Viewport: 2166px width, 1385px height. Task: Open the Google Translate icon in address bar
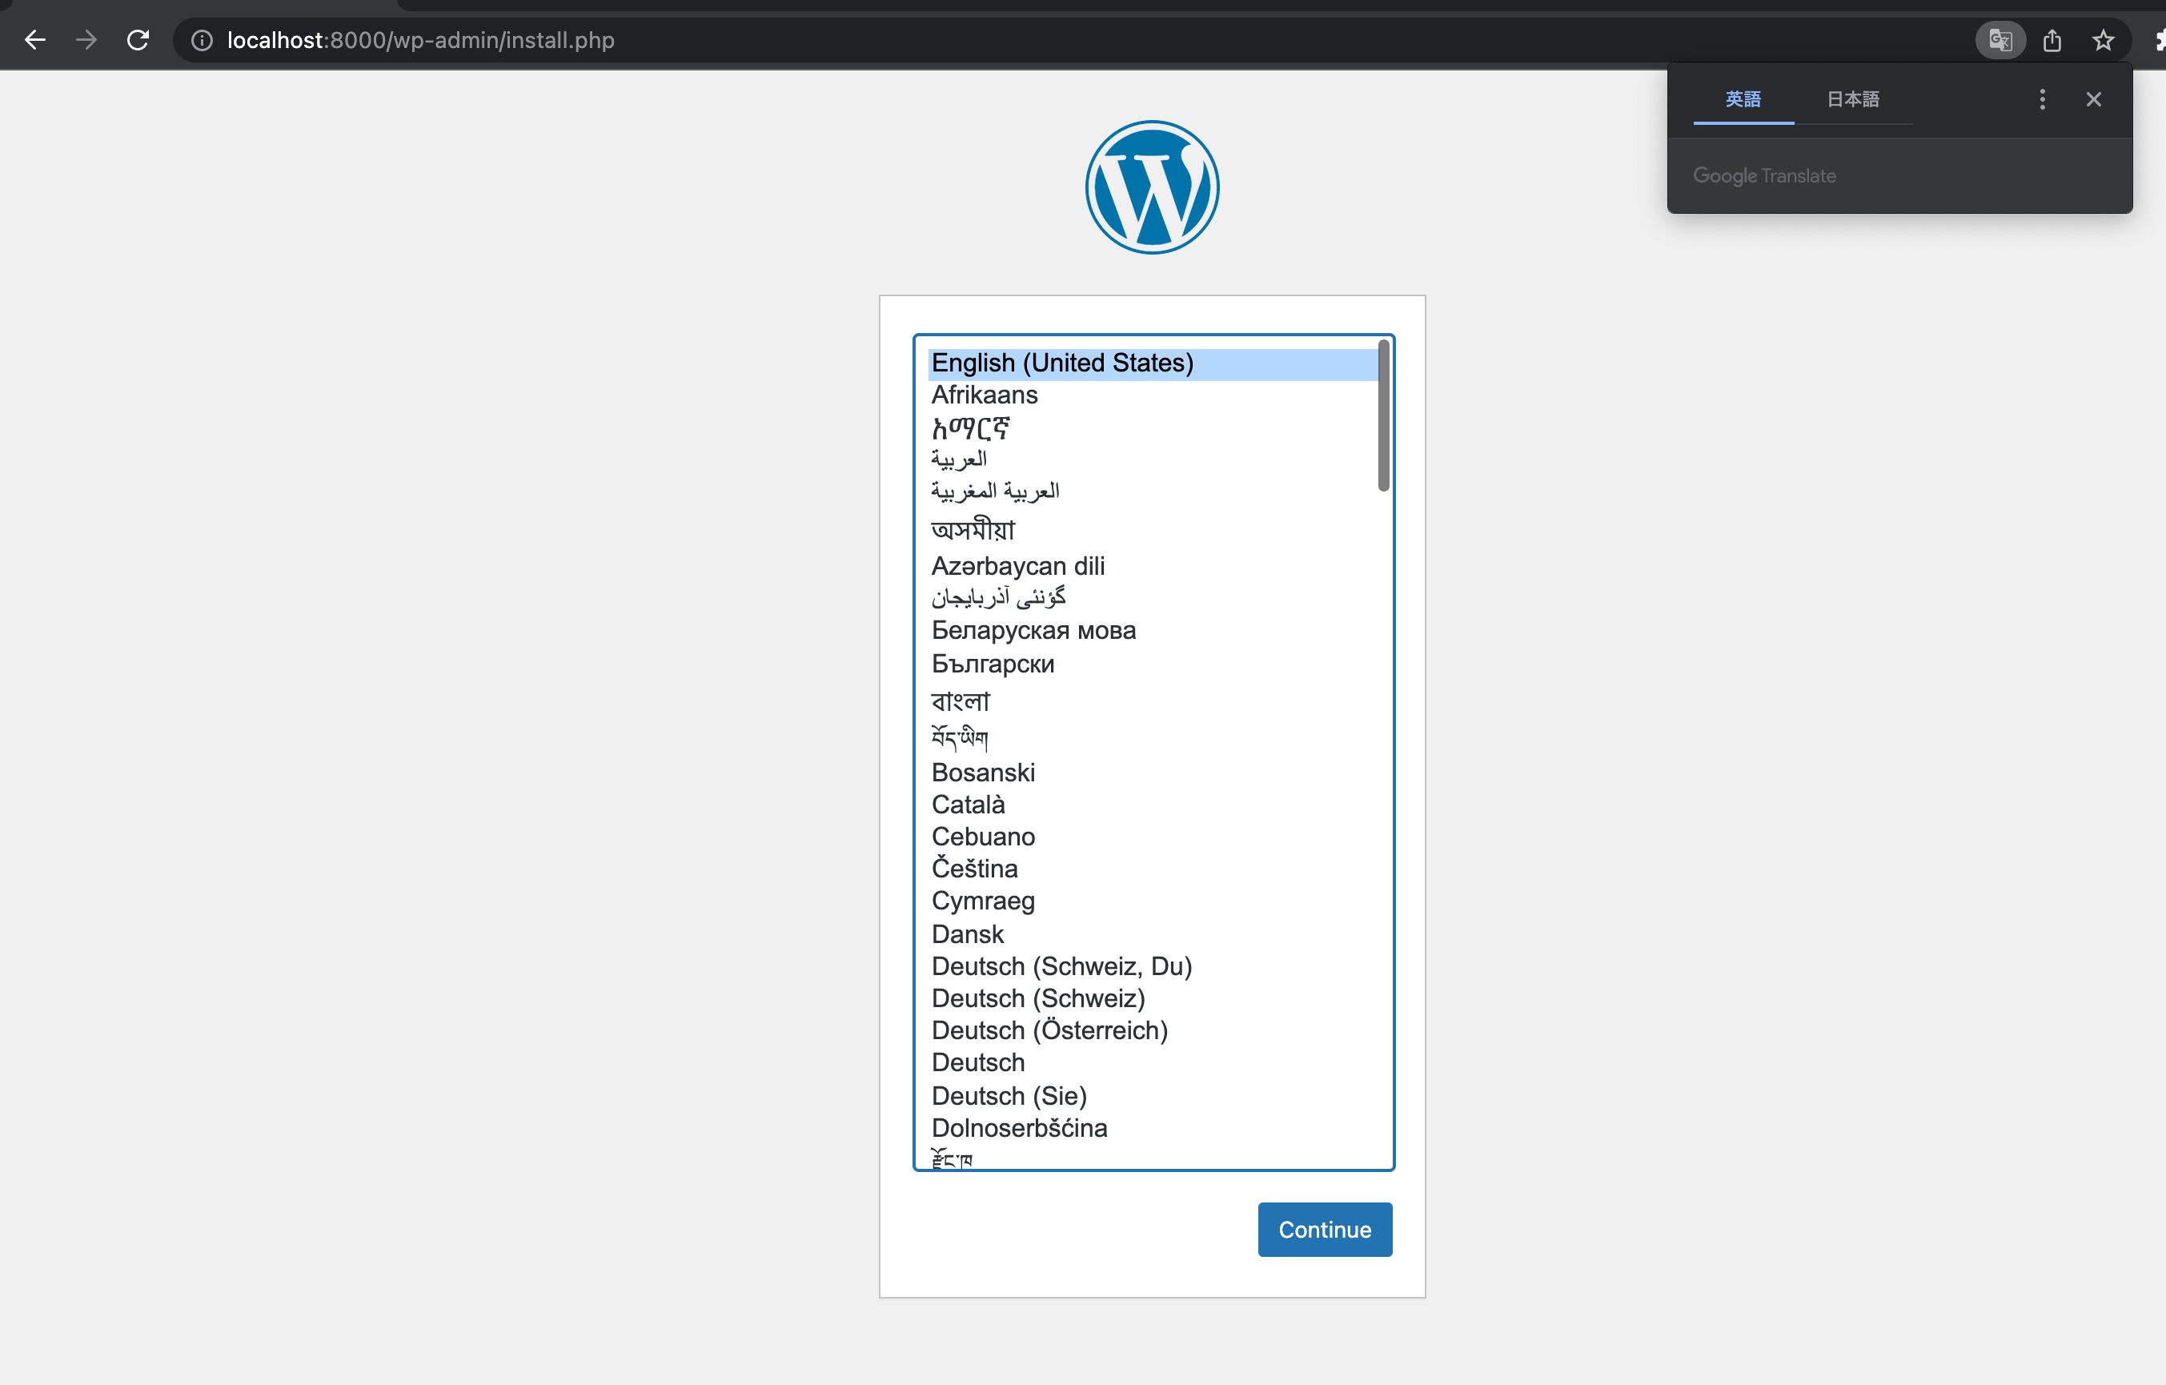[2000, 41]
